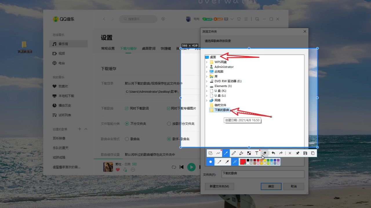Image resolution: width=371 pixels, height=208 pixels.
Task: Click the 野花 album cover thumbnail
Action: [x=108, y=167]
